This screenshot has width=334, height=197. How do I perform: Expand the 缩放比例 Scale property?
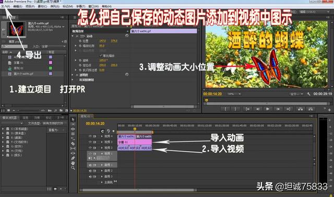pyautogui.click(x=76, y=46)
